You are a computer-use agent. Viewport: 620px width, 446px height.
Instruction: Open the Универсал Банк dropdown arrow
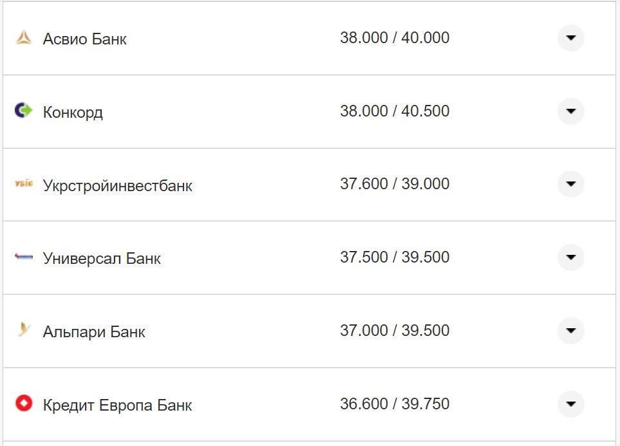570,257
